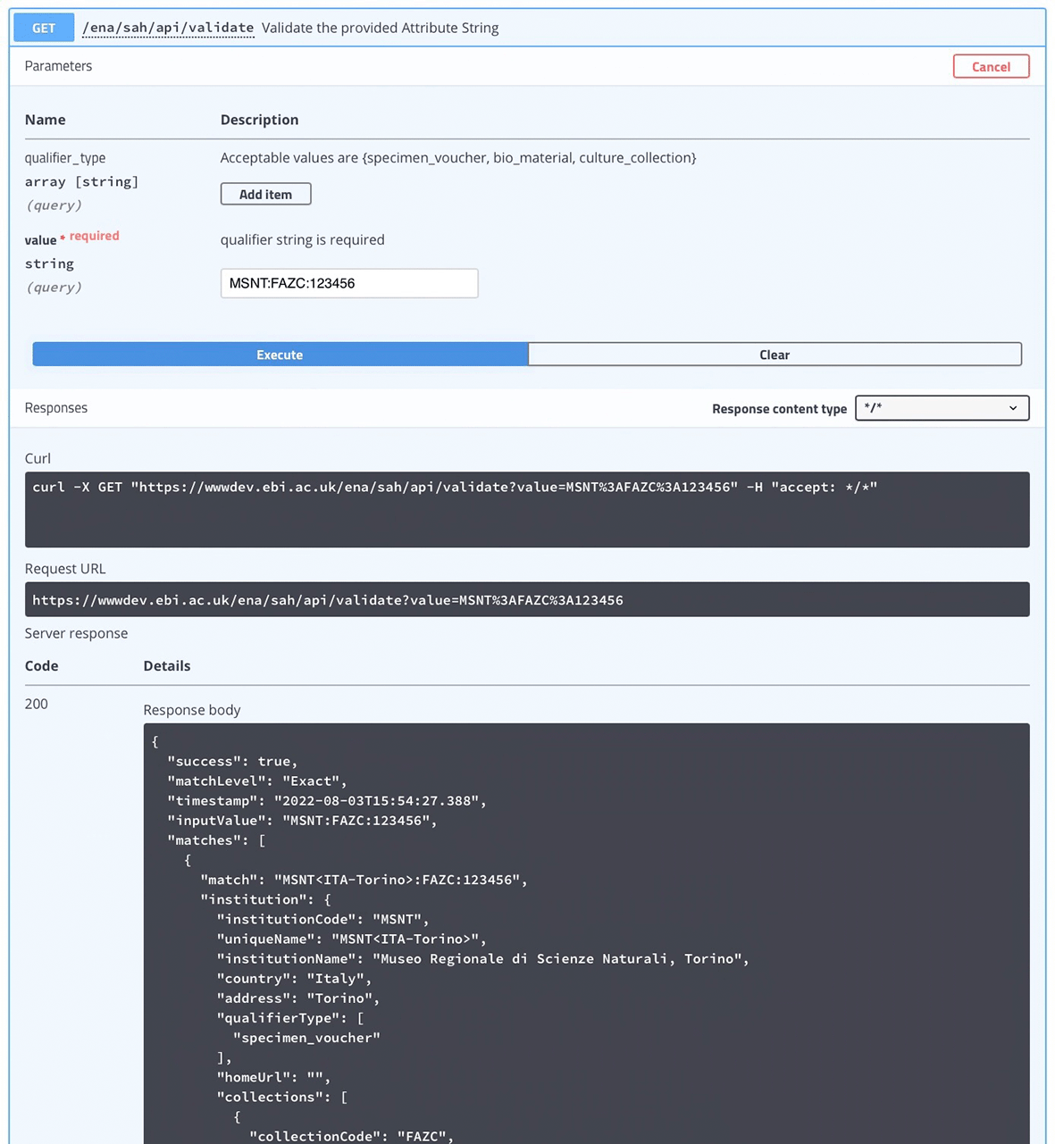Click the Responses section heading
Viewport: 1055px width, 1144px height.
point(55,407)
